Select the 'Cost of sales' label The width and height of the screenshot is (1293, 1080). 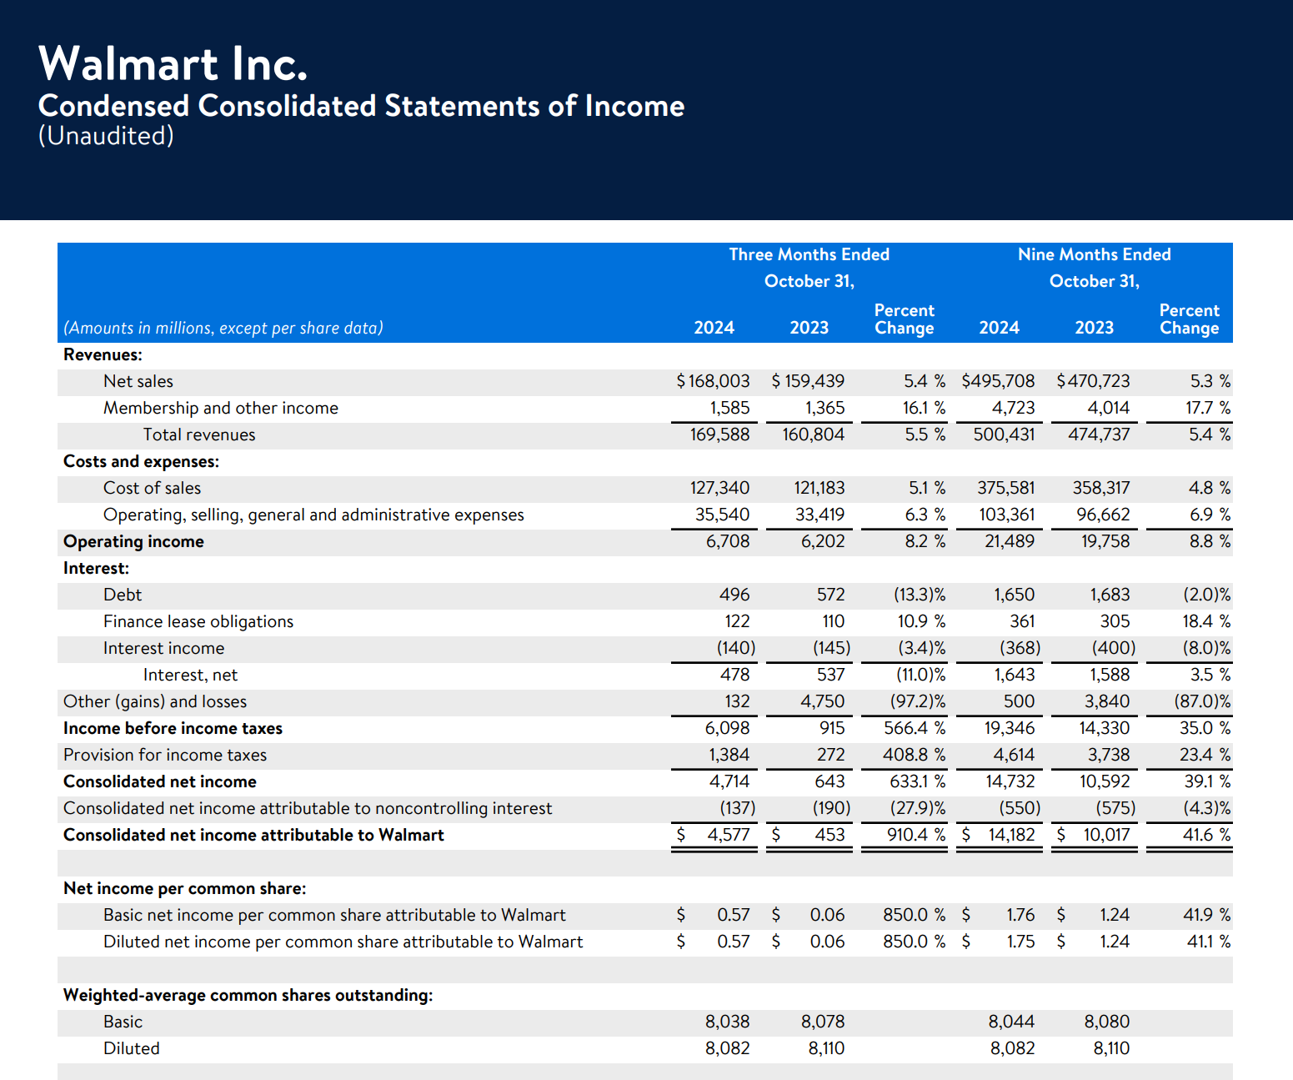click(152, 488)
